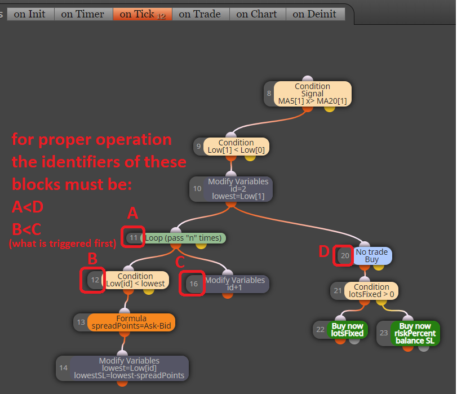Select Formula spreadPoints=Ask-Bid block
457x394 pixels.
pos(131,322)
